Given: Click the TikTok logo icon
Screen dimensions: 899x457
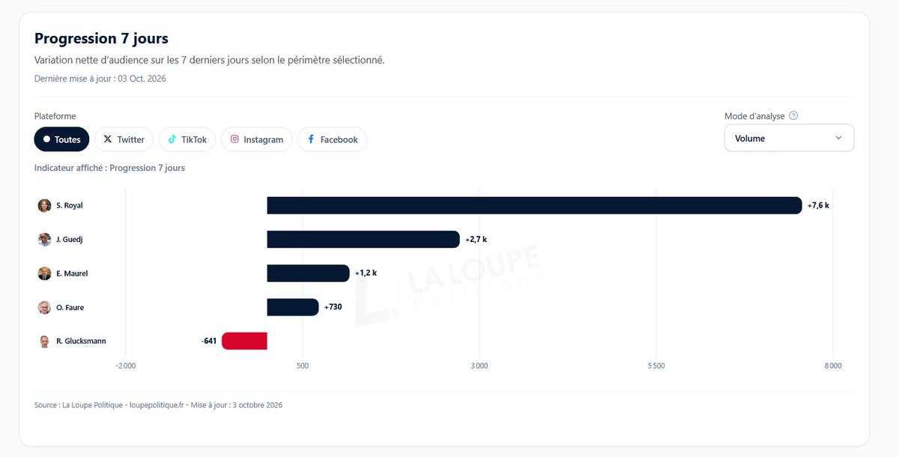Looking at the screenshot, I should tap(172, 139).
